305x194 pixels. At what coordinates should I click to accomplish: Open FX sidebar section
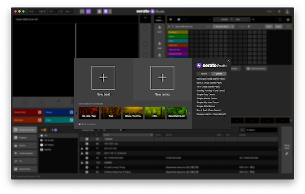click(x=25, y=161)
